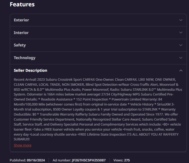Expand the Exterior section chevron

(181, 20)
